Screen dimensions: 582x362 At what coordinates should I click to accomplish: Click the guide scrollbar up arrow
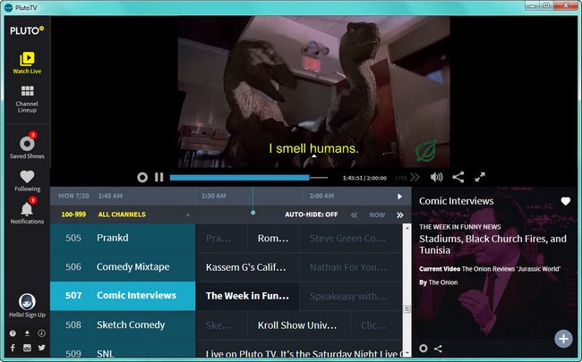407,228
